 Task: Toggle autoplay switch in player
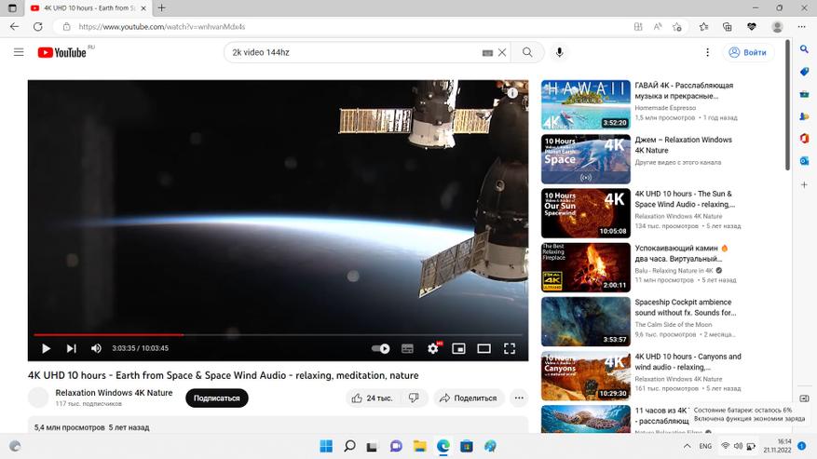click(x=381, y=348)
